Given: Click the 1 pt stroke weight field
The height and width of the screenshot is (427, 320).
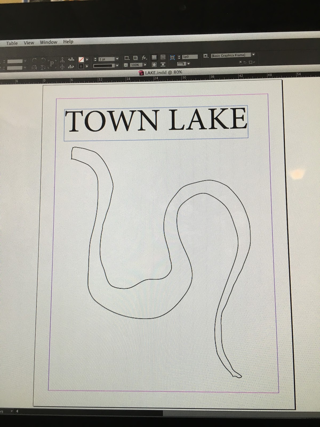Looking at the screenshot, I should tap(106, 59).
